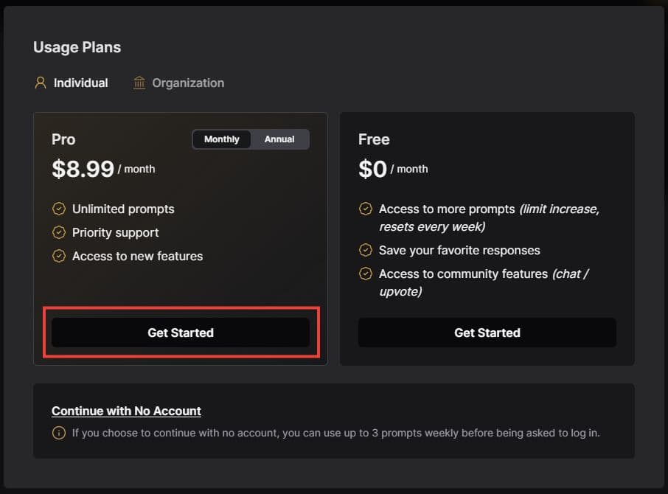668x494 pixels.
Task: Click the Organization building icon
Action: 139,83
